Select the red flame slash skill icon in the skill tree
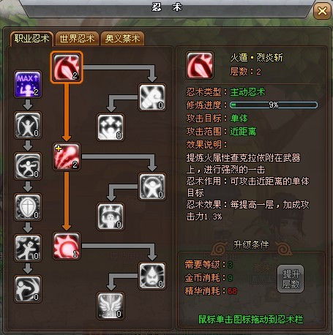The width and height of the screenshot is (333, 335). tap(67, 67)
